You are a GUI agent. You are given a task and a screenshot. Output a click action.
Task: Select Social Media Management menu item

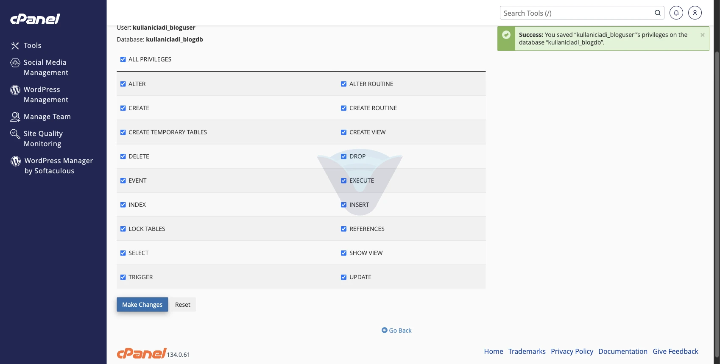point(46,67)
